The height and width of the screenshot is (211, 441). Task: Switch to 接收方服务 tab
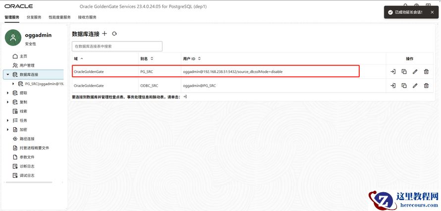[x=87, y=17]
